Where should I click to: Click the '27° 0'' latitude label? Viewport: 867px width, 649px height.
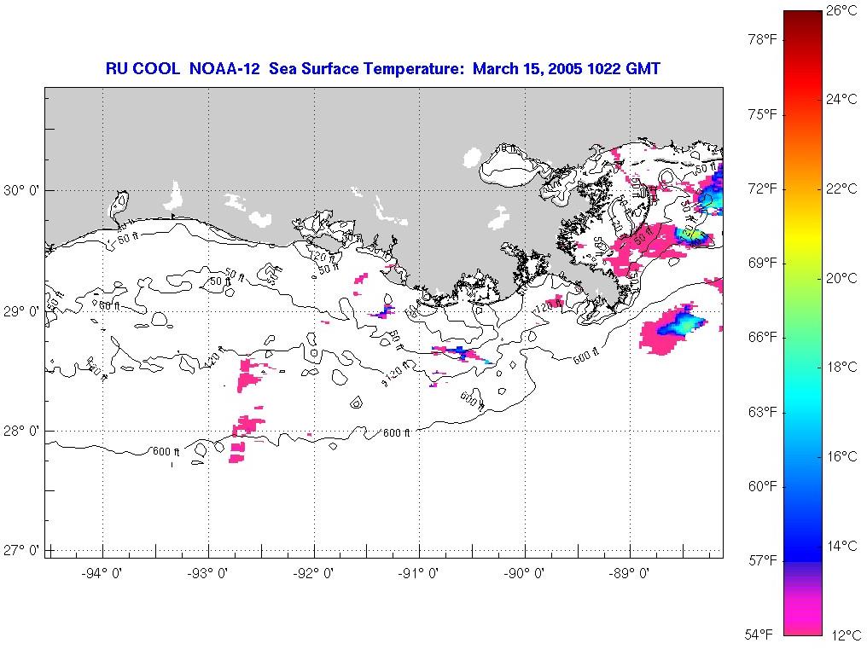pyautogui.click(x=21, y=551)
